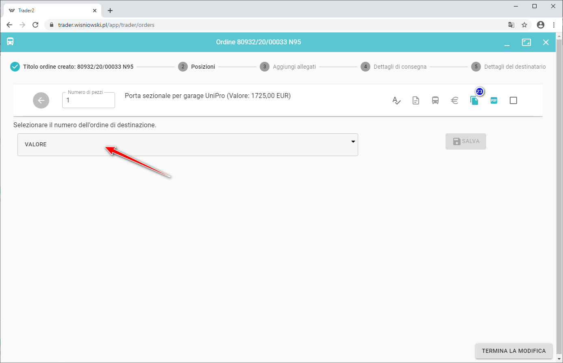This screenshot has width=563, height=363.
Task: Bookmark this page with star icon
Action: tap(524, 25)
